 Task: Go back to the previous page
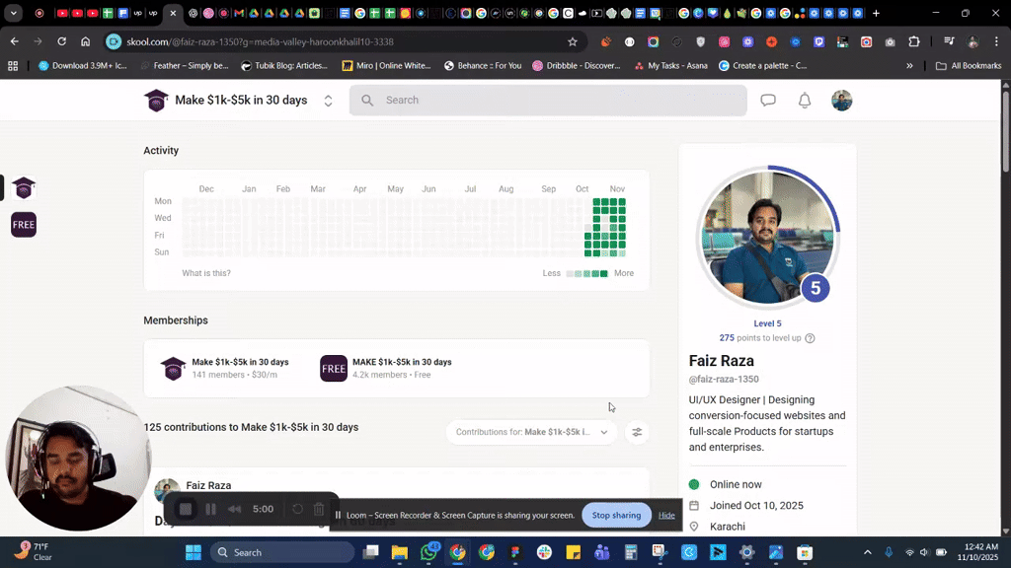tap(14, 41)
